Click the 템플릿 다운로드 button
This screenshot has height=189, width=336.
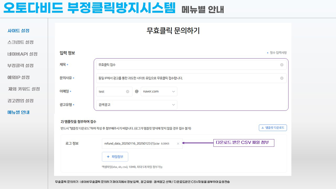[273, 128]
